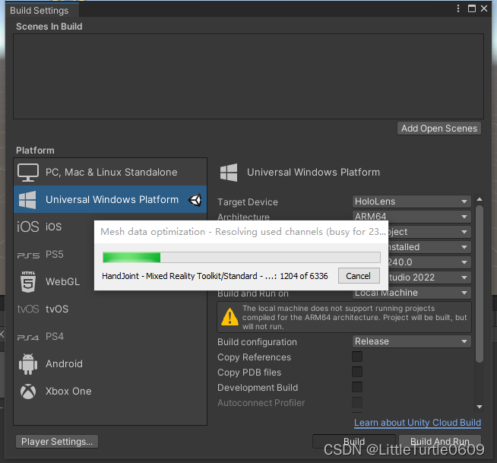Cancel the mesh data optimization progress

(x=359, y=276)
